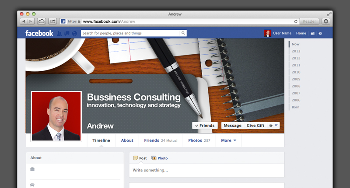Image resolution: width=350 pixels, height=188 pixels.
Task: Open Andrew's profile picture thumbnail
Action: click(x=56, y=116)
